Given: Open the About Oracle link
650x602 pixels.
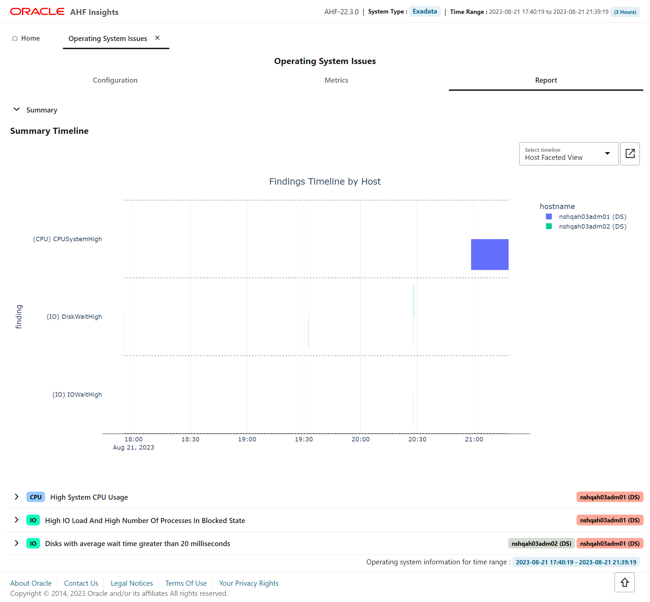Looking at the screenshot, I should pyautogui.click(x=31, y=583).
